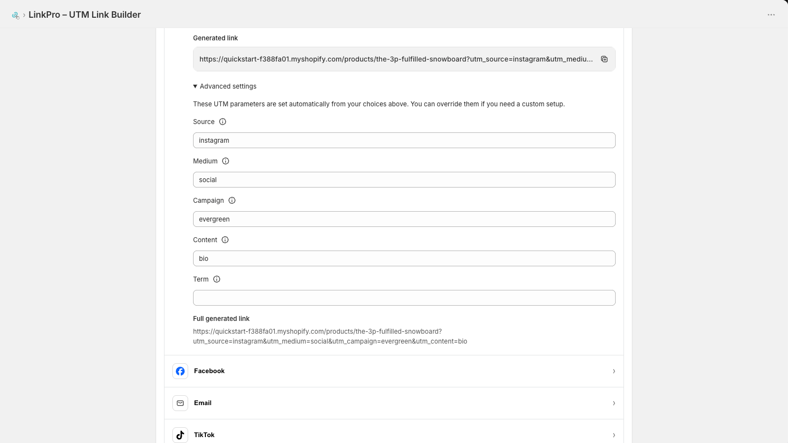Select the Facebook logo icon
Viewport: 788px width, 443px height.
(x=180, y=371)
